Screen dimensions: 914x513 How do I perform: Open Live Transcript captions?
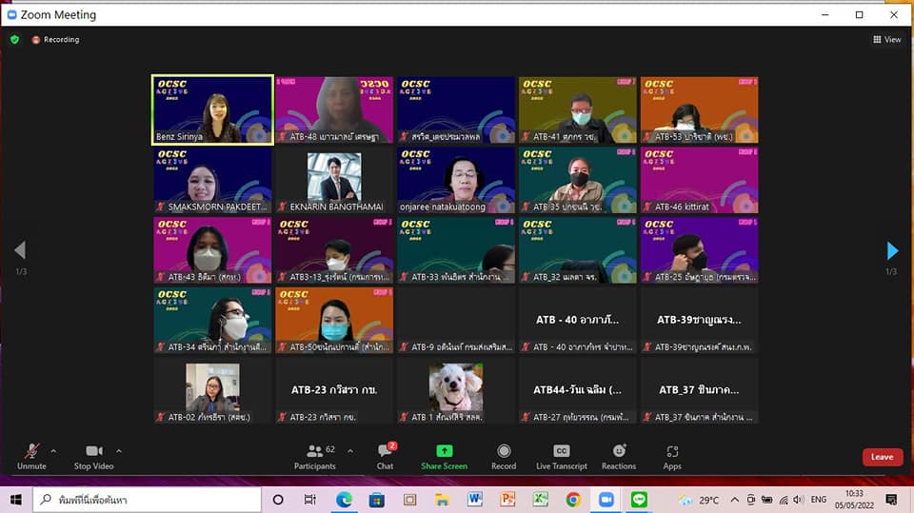point(562,453)
